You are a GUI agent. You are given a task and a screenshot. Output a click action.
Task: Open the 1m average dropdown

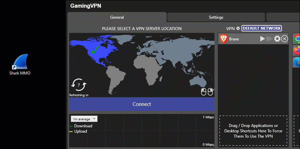[x=84, y=119]
